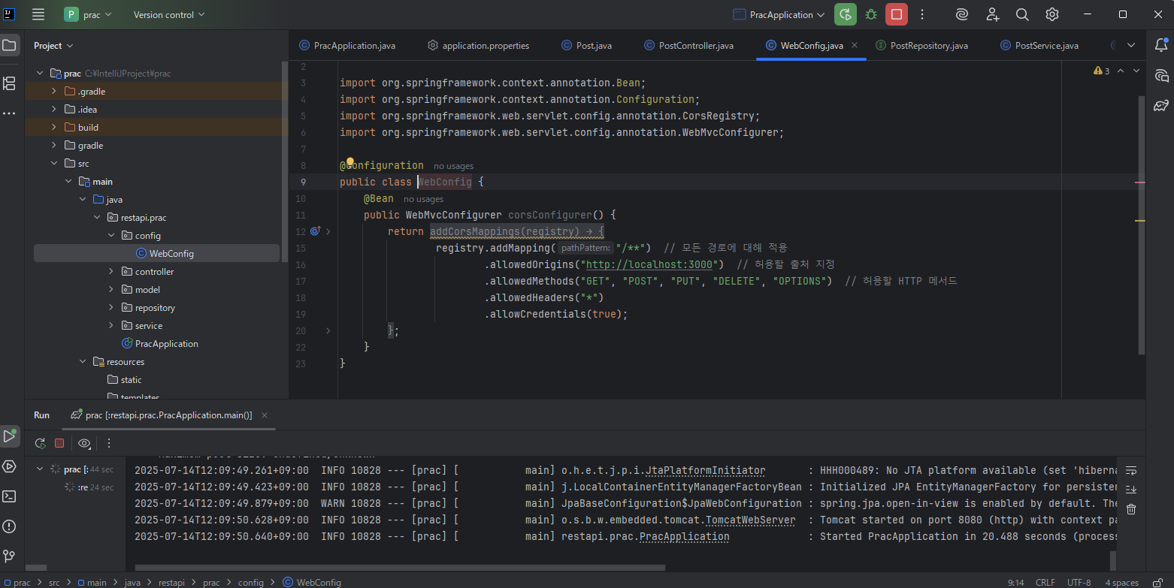Click the Rerun PracApplication button in top toolbar

pos(846,14)
